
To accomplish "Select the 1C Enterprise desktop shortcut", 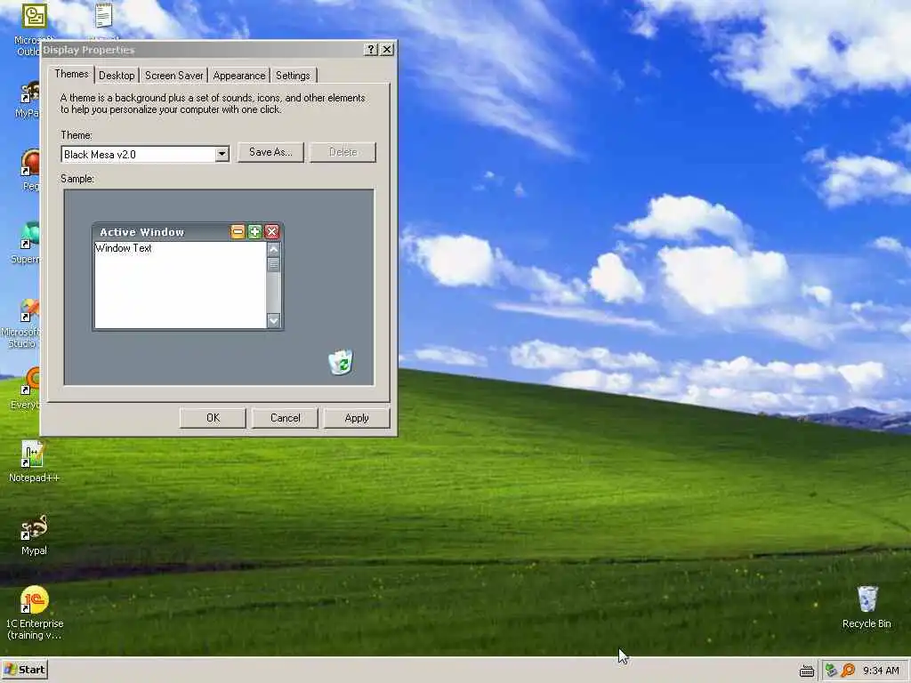I will tap(34, 600).
